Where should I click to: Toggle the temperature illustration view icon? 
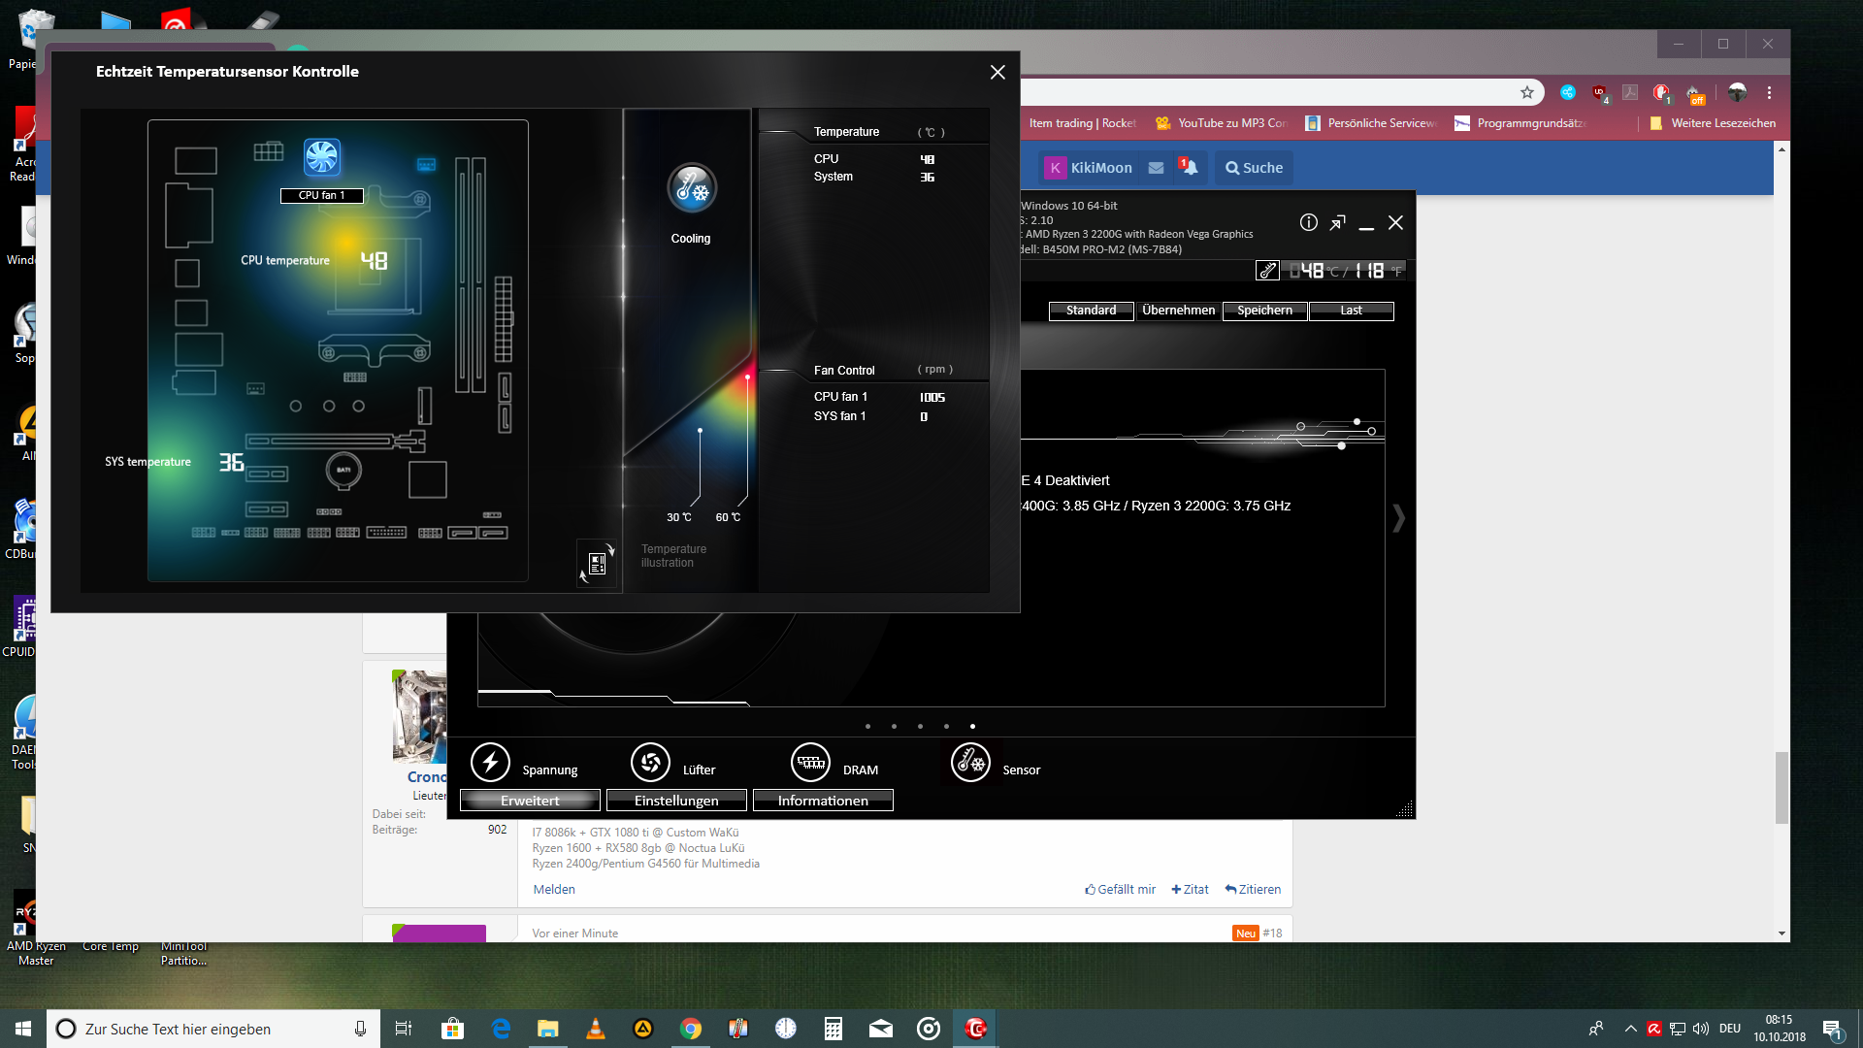click(596, 563)
